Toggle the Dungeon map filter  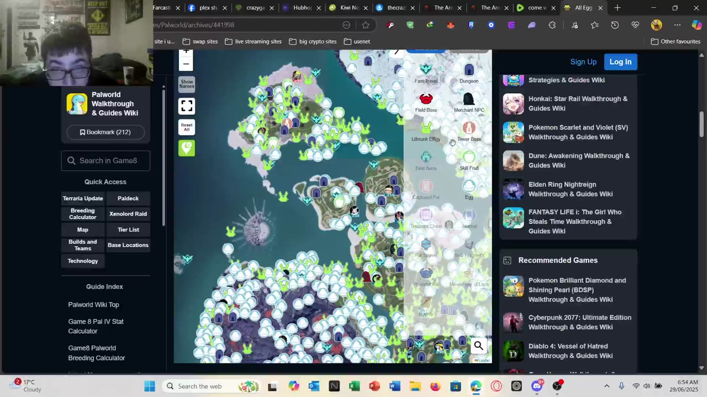point(469,74)
